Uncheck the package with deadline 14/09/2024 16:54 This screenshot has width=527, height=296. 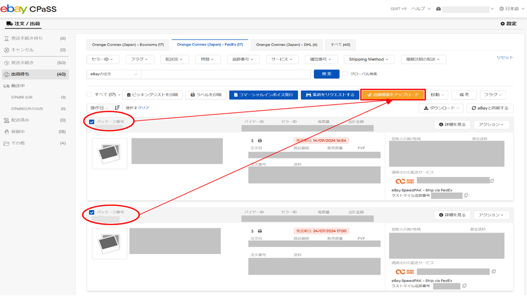click(x=92, y=122)
